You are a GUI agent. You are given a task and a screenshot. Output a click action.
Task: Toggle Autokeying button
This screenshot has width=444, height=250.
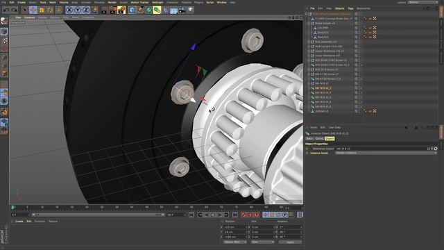pyautogui.click(x=250, y=215)
